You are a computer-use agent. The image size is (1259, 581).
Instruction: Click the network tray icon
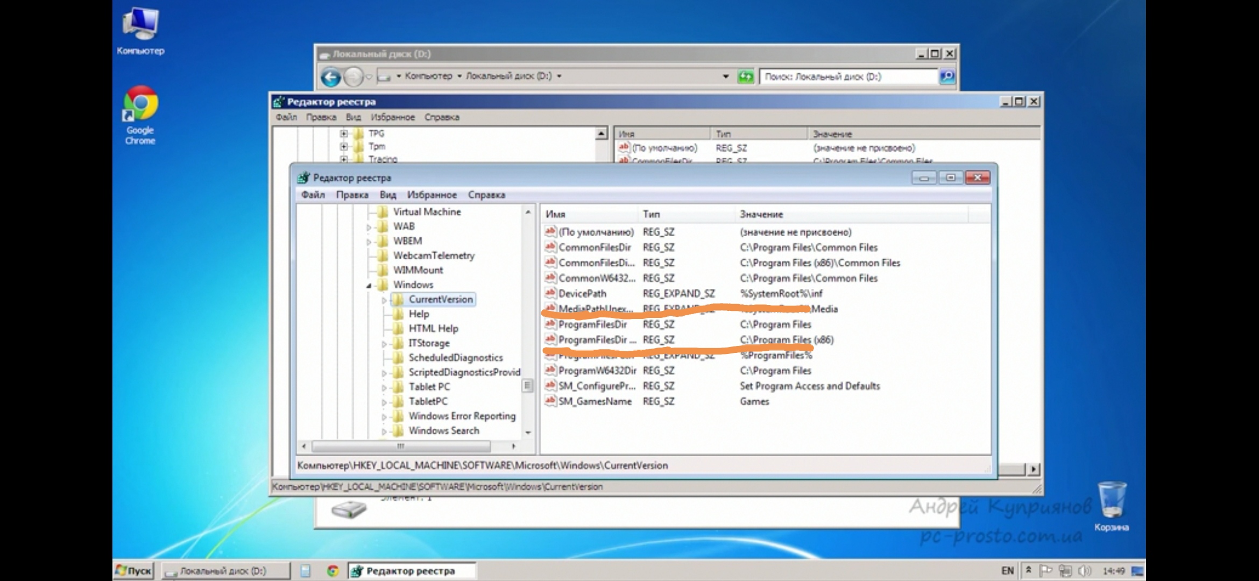(1065, 571)
